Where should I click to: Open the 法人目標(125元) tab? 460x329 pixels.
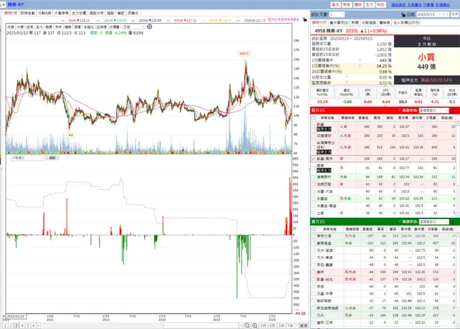(x=407, y=22)
